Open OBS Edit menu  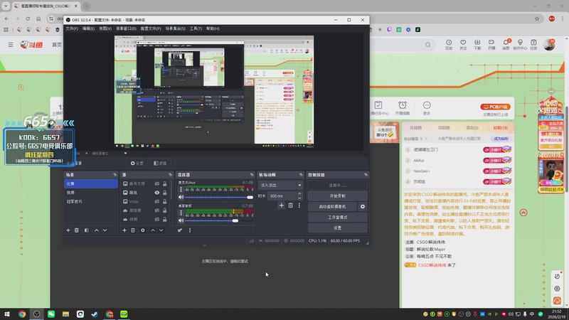(88, 28)
